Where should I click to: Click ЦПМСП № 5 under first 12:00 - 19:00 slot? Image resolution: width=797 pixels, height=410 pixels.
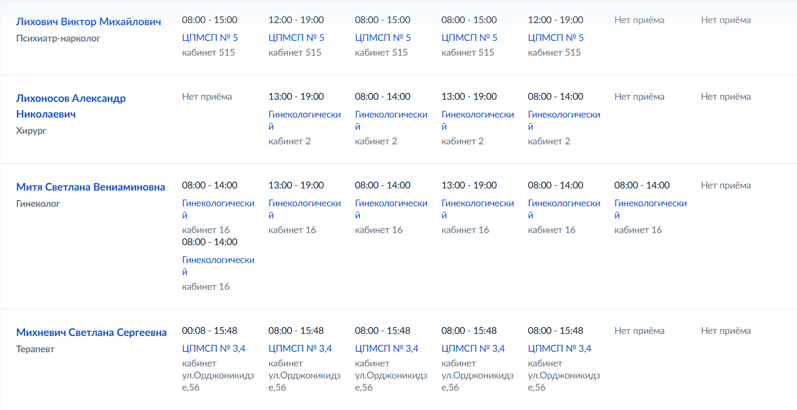point(296,38)
